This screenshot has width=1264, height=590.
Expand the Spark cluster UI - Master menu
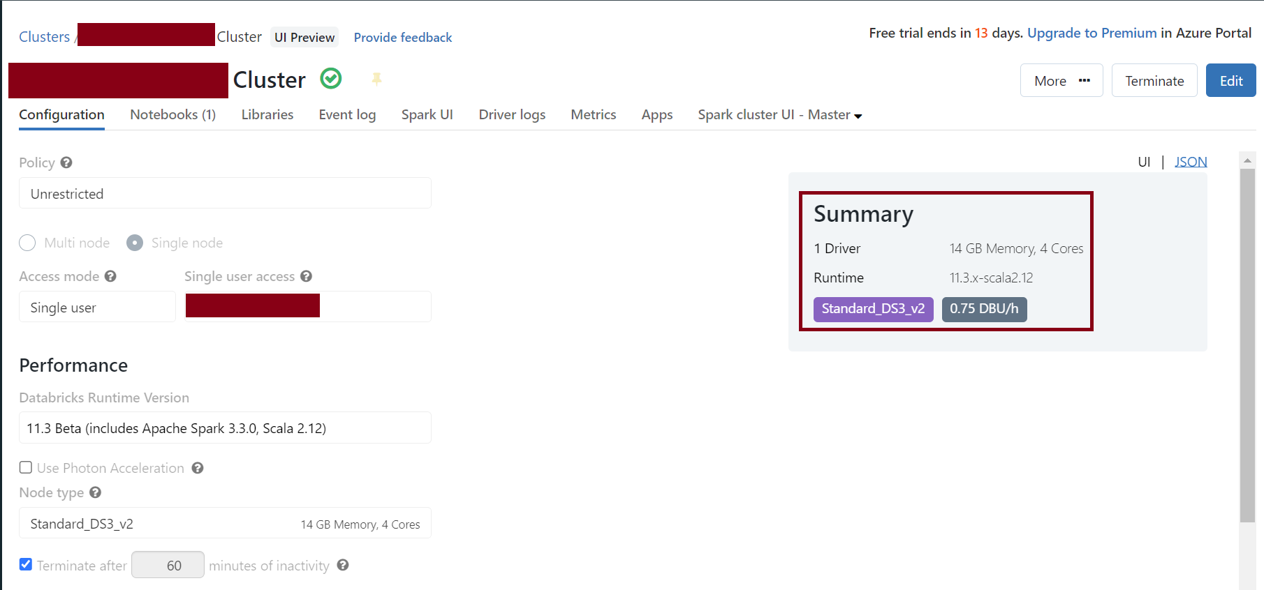(x=780, y=115)
